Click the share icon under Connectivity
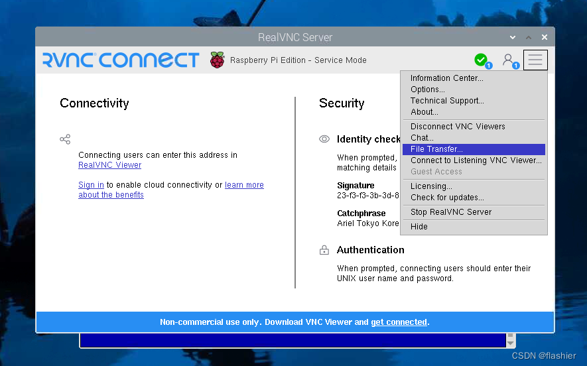The height and width of the screenshot is (366, 587). [x=65, y=139]
